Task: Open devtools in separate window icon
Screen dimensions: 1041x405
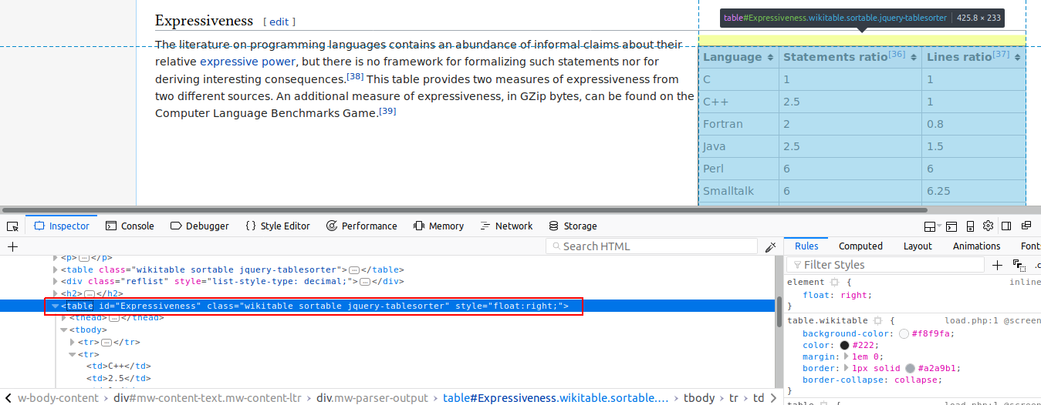Action: click(x=1026, y=226)
